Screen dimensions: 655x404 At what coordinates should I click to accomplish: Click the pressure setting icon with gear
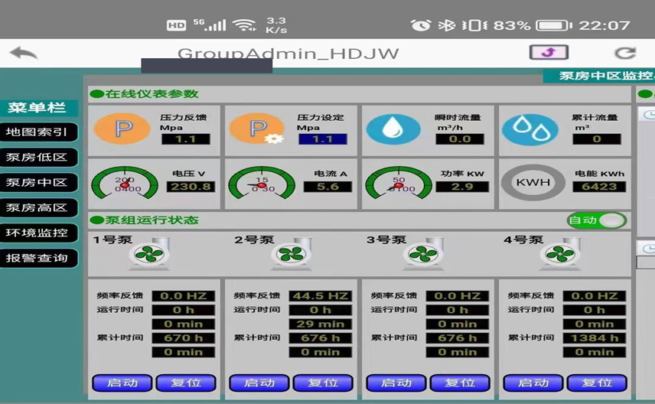point(257,129)
